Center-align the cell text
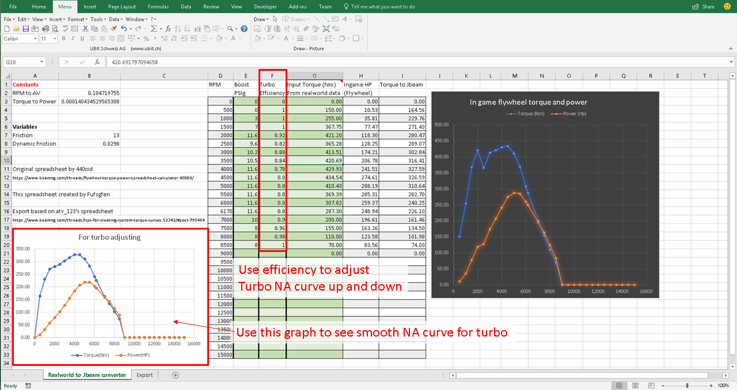 (x=102, y=39)
